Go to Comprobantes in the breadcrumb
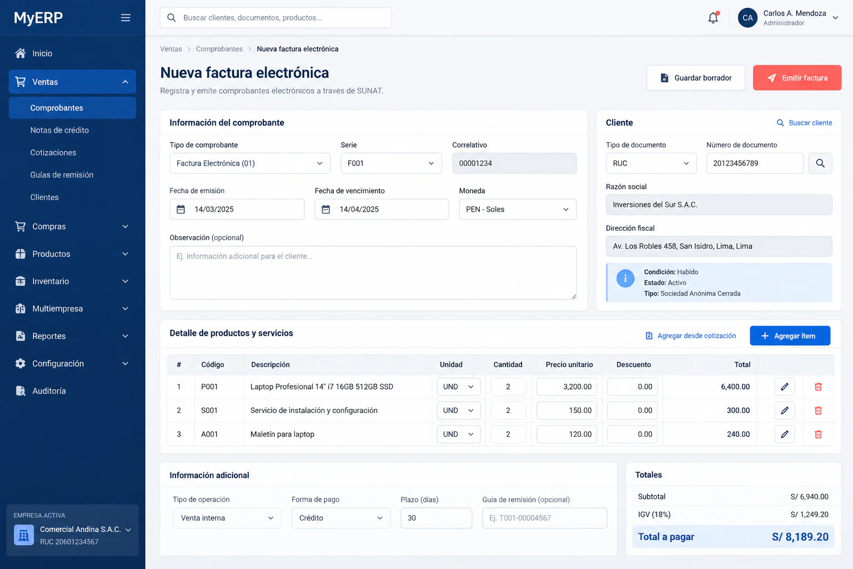Image resolution: width=853 pixels, height=569 pixels. (x=219, y=49)
